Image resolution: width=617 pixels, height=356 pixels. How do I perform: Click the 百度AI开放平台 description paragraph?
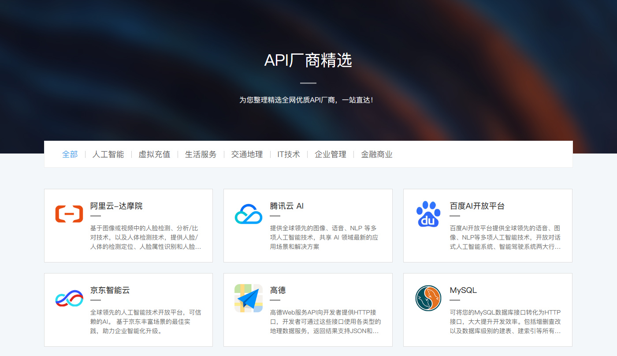[x=505, y=237]
